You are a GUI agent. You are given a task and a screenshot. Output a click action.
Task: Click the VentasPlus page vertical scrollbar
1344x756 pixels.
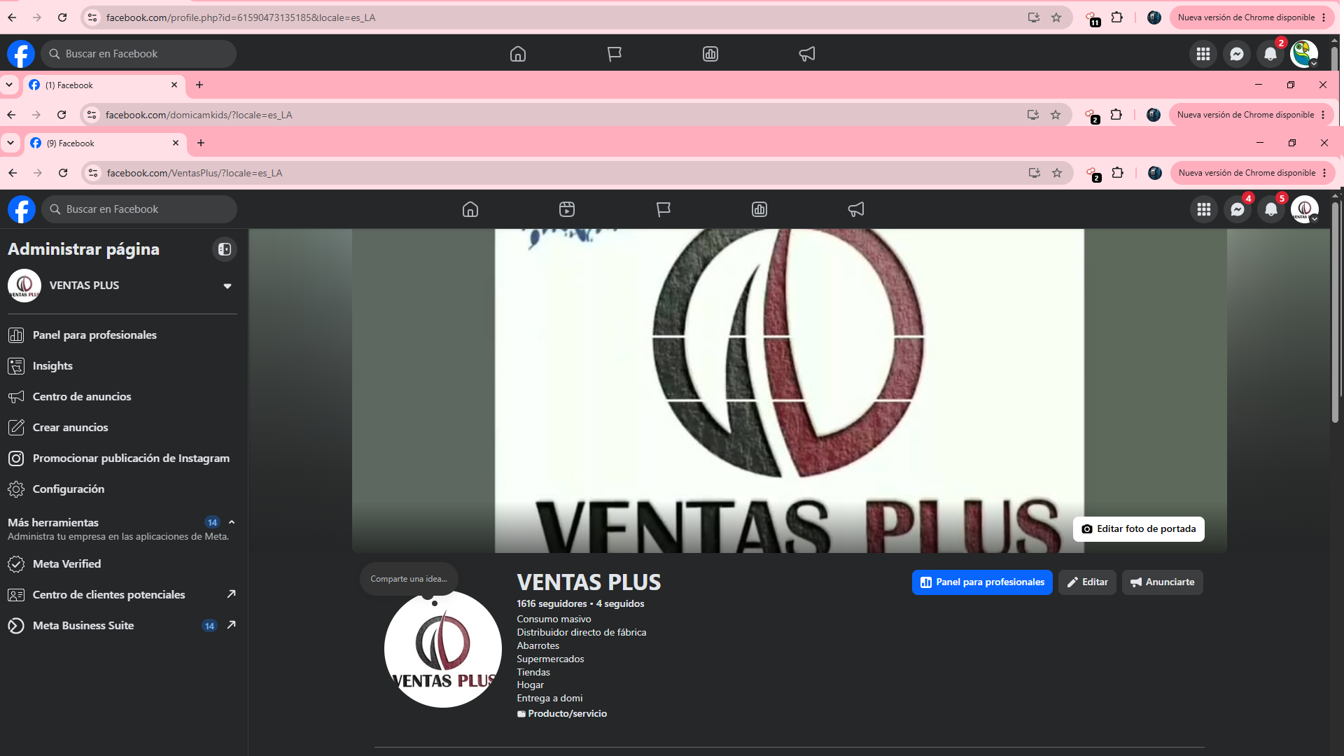tap(1336, 311)
